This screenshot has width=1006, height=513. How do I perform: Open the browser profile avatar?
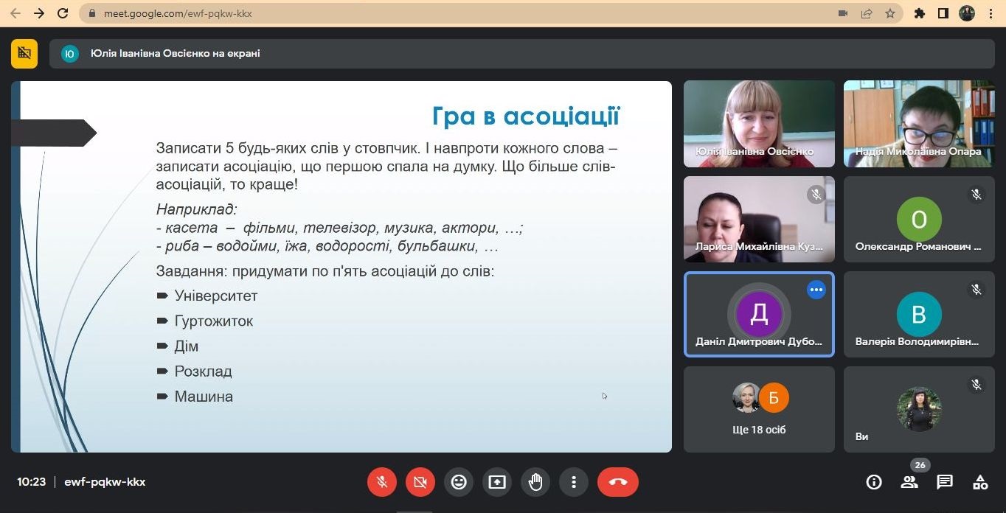[x=967, y=13]
